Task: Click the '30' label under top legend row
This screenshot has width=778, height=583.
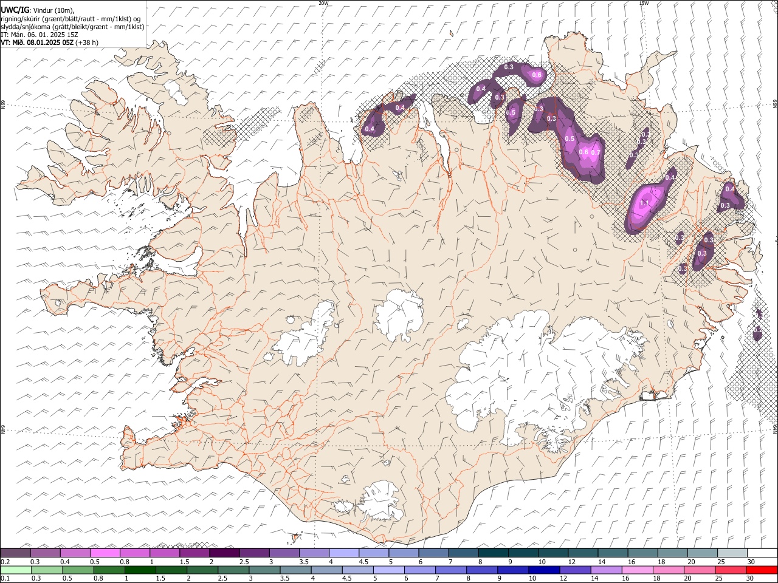Action: 751,562
